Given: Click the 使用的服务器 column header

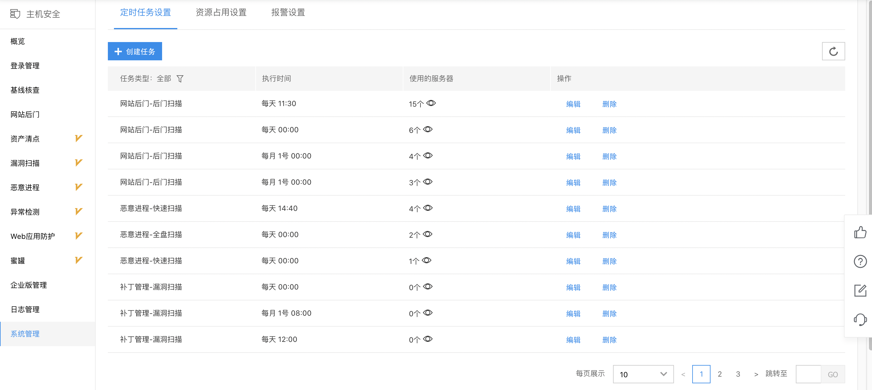Looking at the screenshot, I should click(477, 79).
